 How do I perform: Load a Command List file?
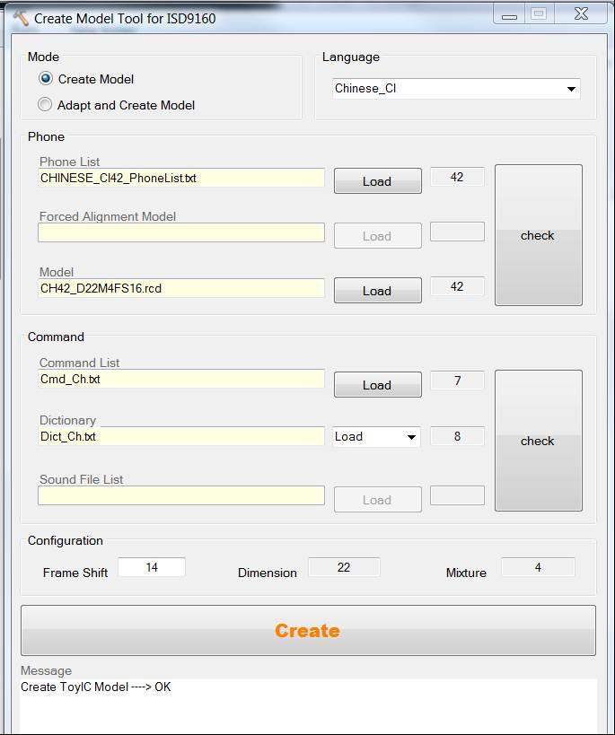pyautogui.click(x=378, y=385)
